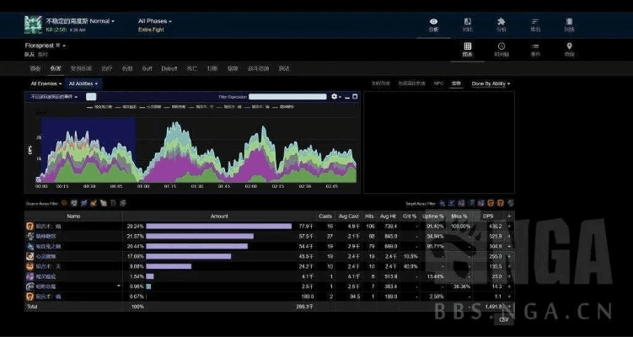Viewport: 633px width, 337px height.
Task: Click the puzzle piece icon in top navigation
Action: 501,24
